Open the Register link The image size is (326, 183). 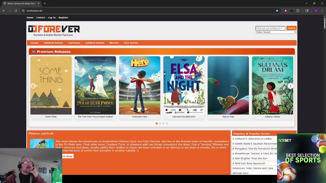63,18
